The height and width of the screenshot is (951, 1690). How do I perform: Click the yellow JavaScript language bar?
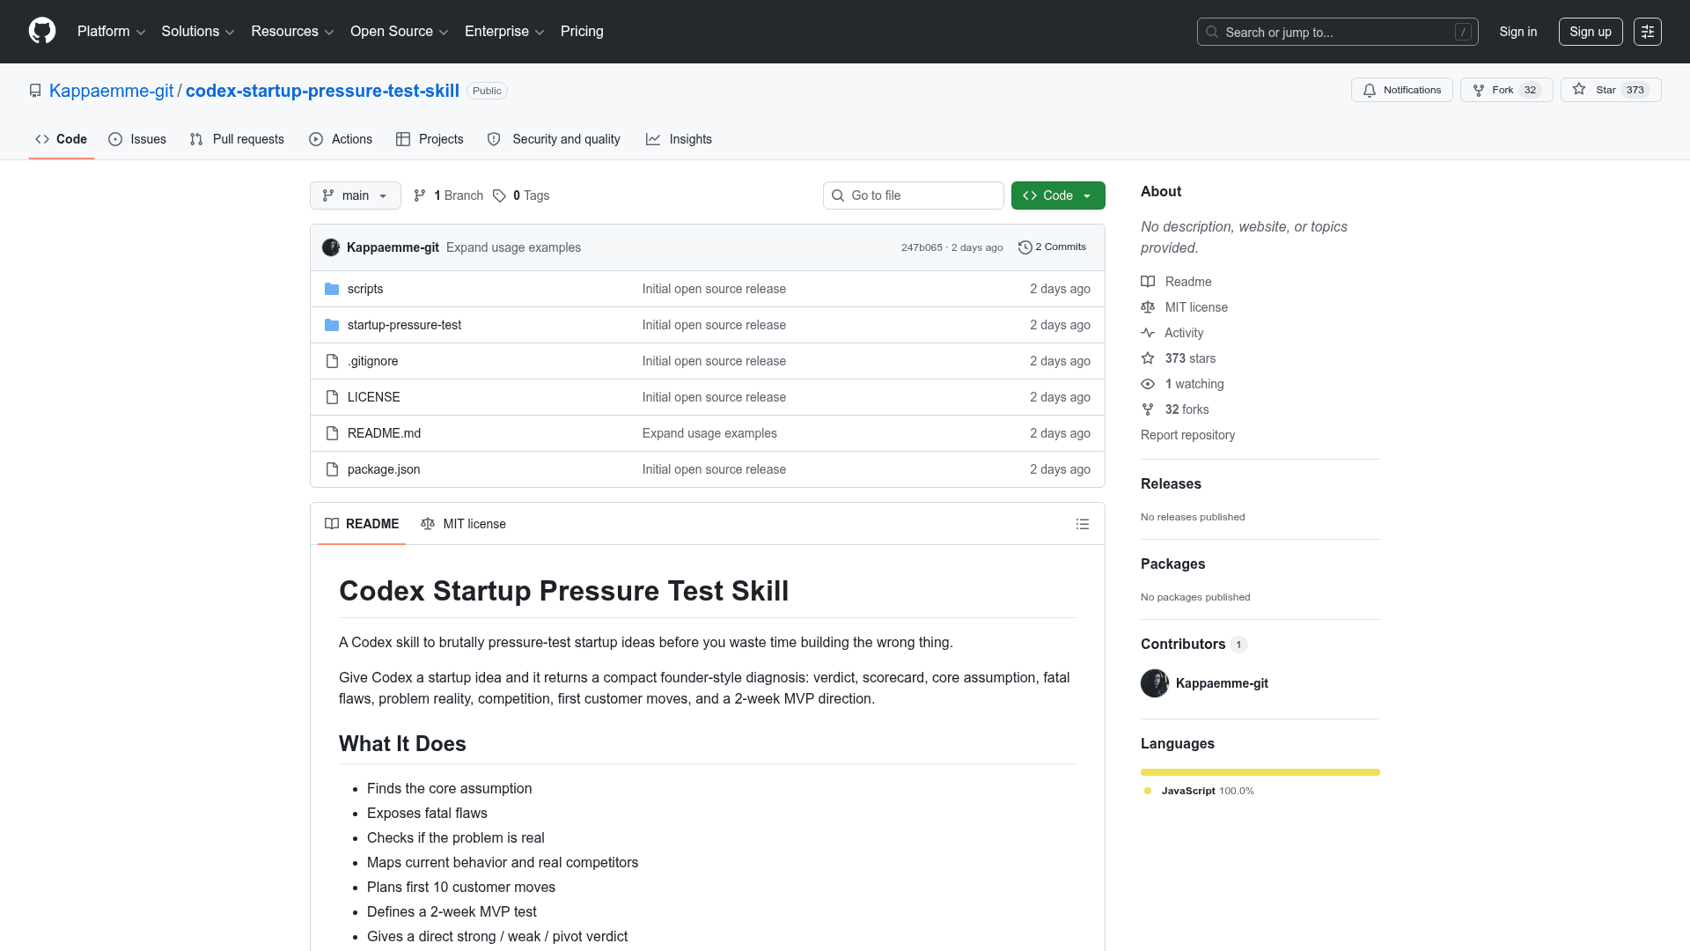pos(1260,772)
